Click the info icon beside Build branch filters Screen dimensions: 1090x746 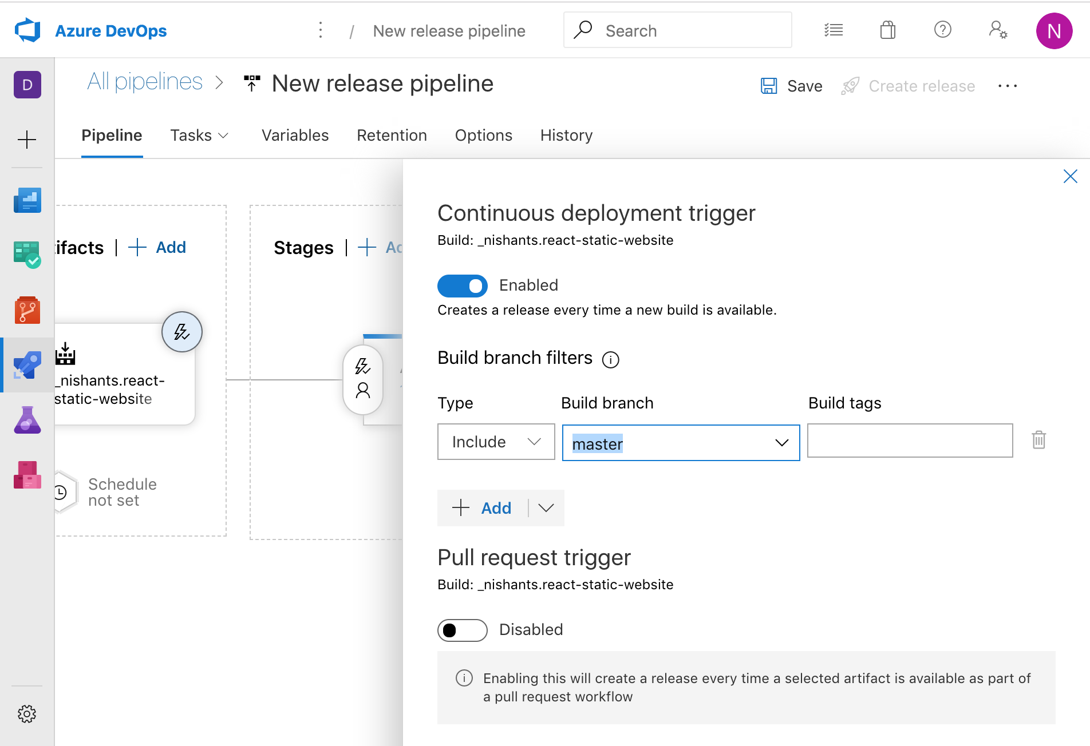click(x=611, y=359)
